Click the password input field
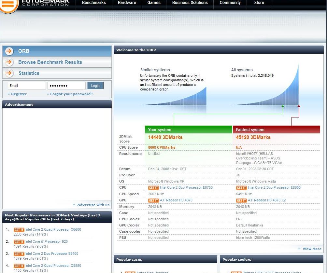Viewport: 327px width, 273px height. [x=66, y=86]
